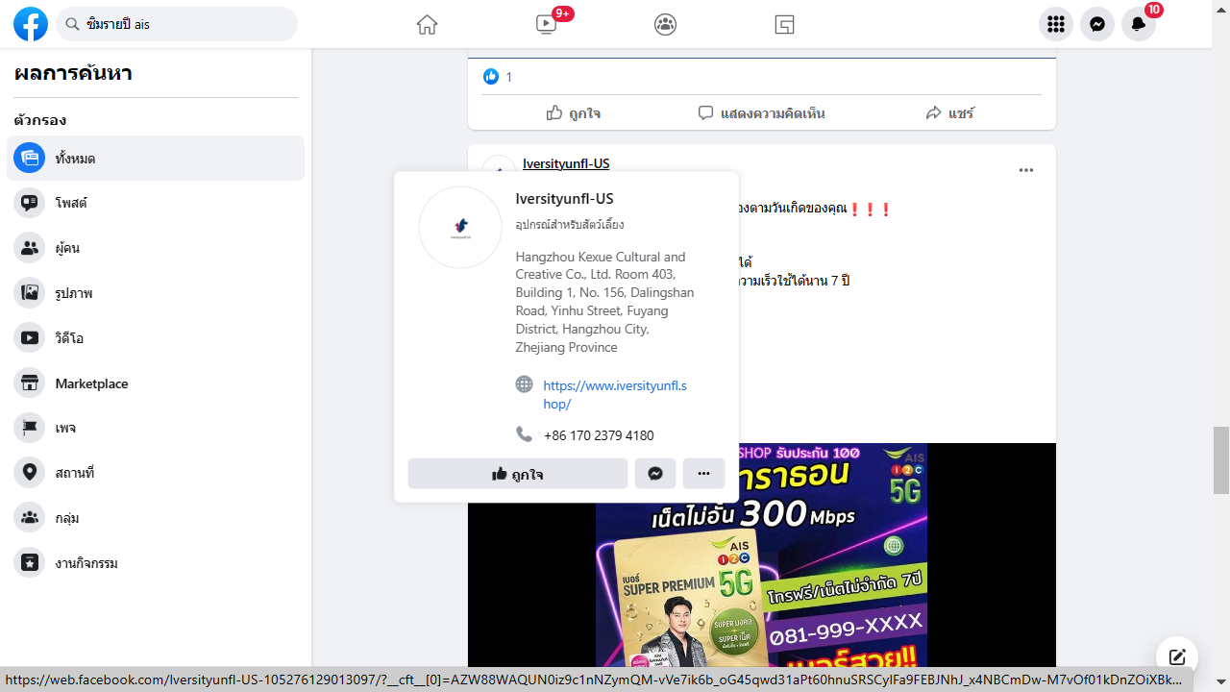Open the Home feed icon
The image size is (1230, 692).
pyautogui.click(x=427, y=25)
